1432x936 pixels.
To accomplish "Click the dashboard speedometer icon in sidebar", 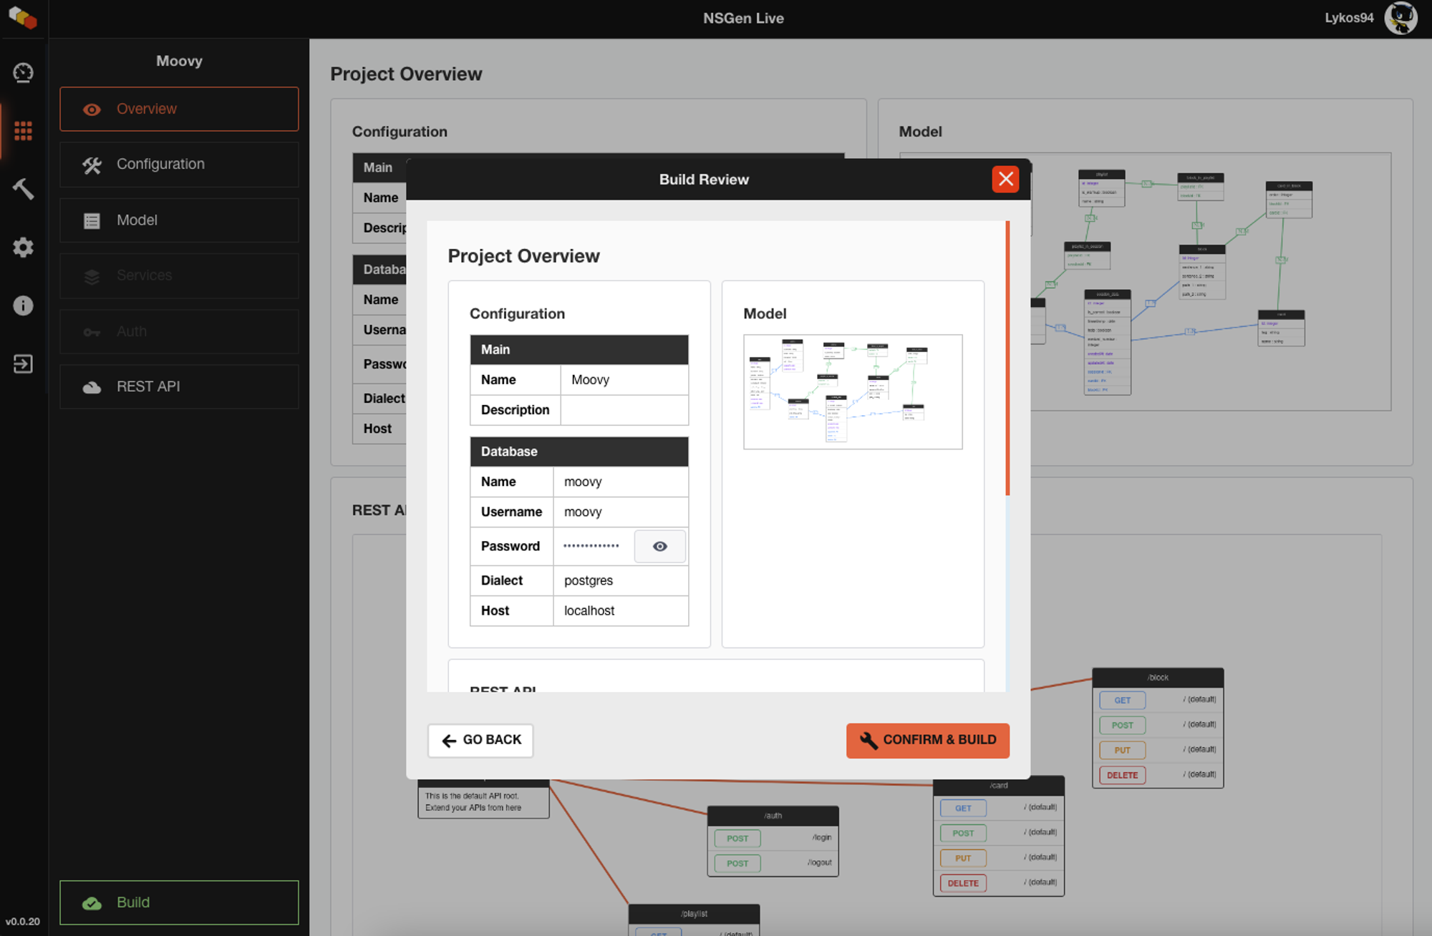I will tap(23, 72).
